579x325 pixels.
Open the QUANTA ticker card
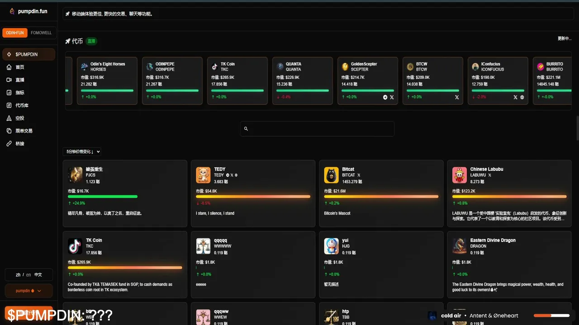[x=303, y=81]
